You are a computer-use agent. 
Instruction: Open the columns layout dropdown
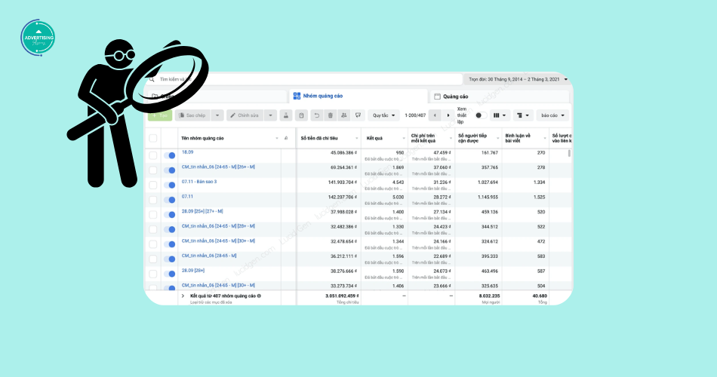coord(500,115)
